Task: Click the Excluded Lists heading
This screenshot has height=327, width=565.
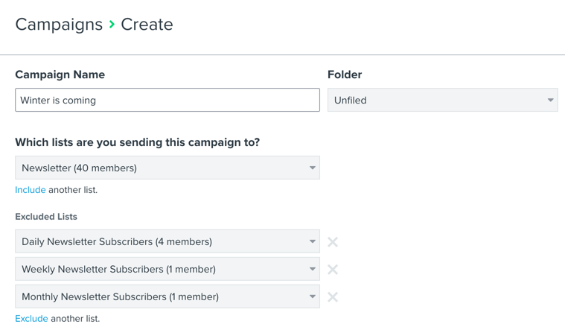Action: click(x=46, y=217)
